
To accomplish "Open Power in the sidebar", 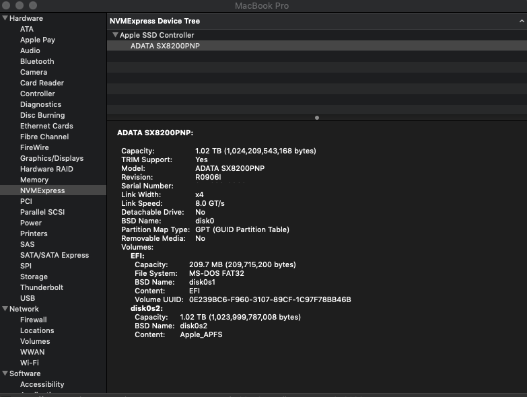I will [x=30, y=223].
